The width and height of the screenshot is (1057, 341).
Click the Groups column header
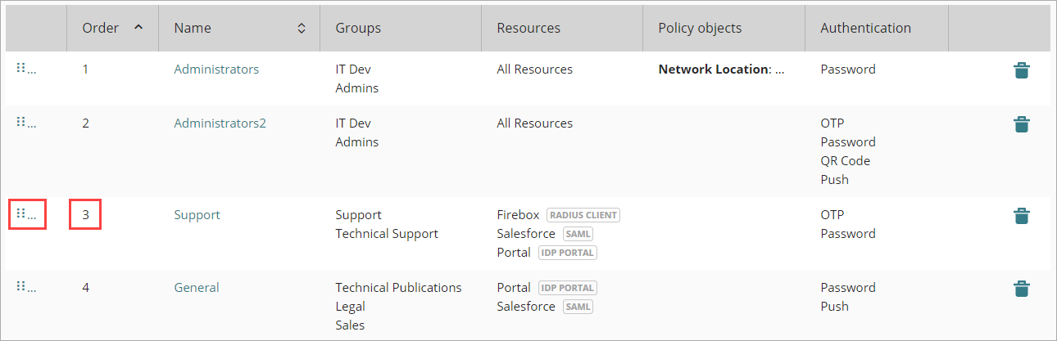pyautogui.click(x=358, y=28)
